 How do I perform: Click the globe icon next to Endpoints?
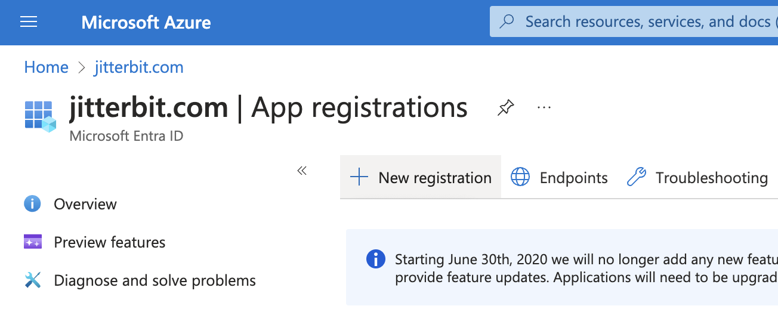tap(520, 177)
